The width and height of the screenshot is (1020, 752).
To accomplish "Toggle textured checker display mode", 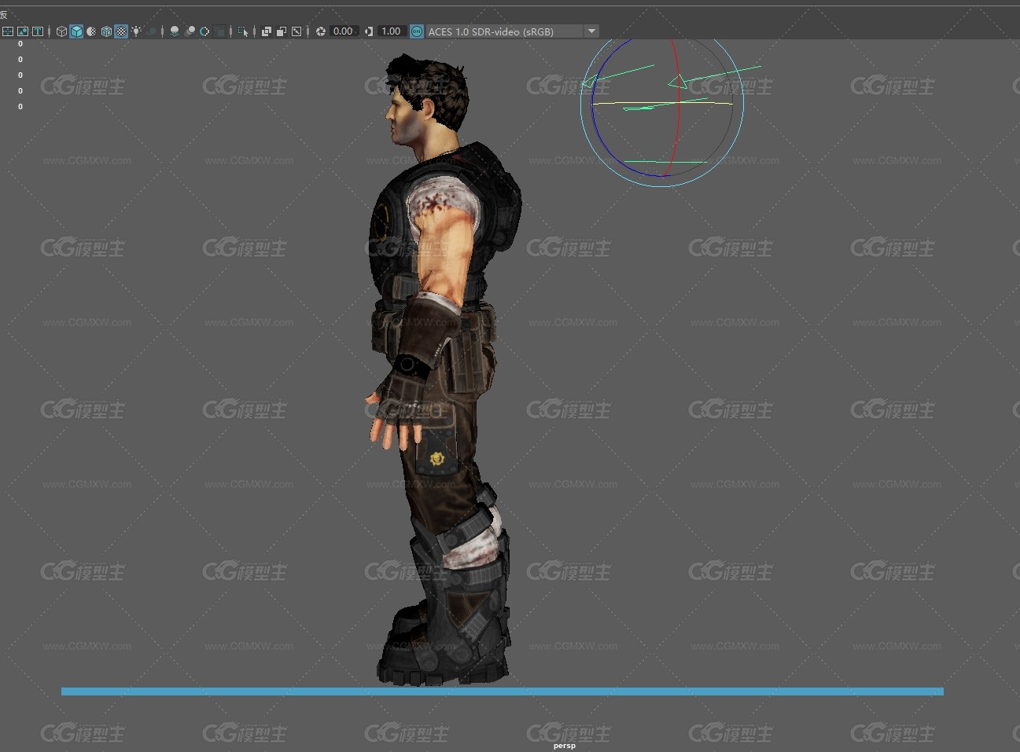I will point(121,31).
